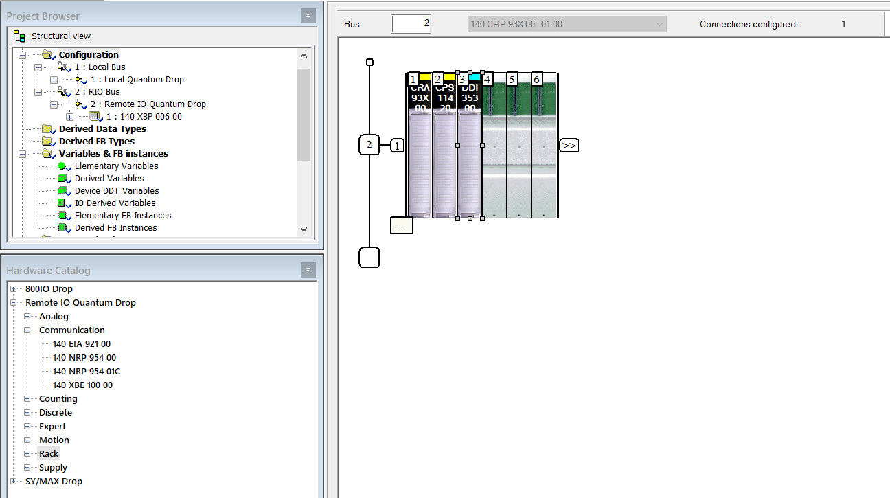Select the Configuration folder icon
890x498 pixels.
tap(47, 54)
